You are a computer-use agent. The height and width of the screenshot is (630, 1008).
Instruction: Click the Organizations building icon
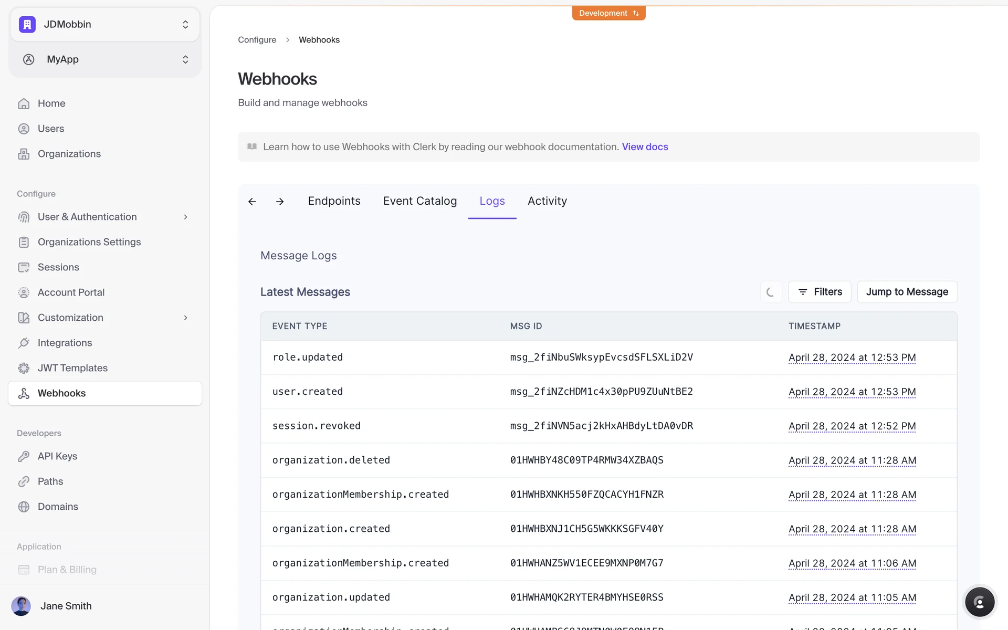(x=24, y=154)
